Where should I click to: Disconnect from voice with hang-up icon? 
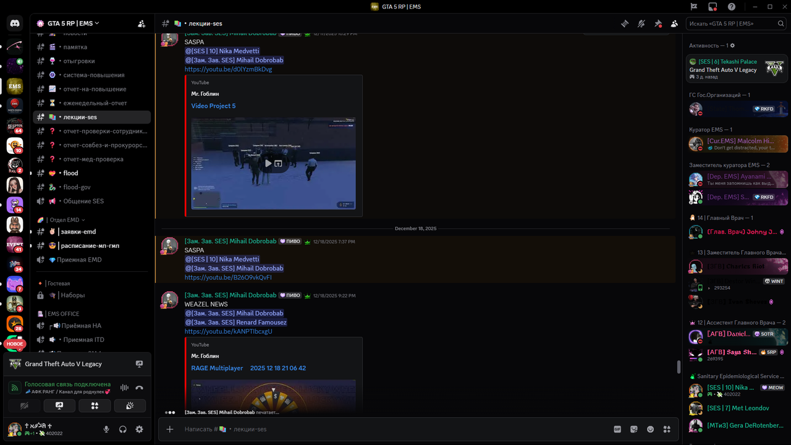point(139,388)
